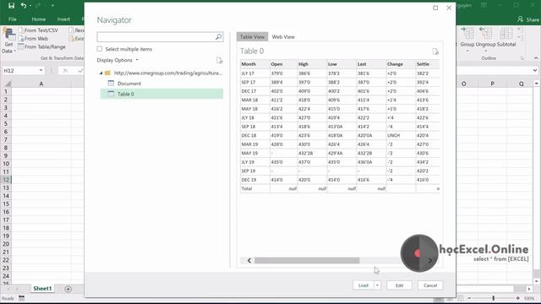541x304 pixels.
Task: Select the Sheet1 worksheet tab
Action: [42, 289]
